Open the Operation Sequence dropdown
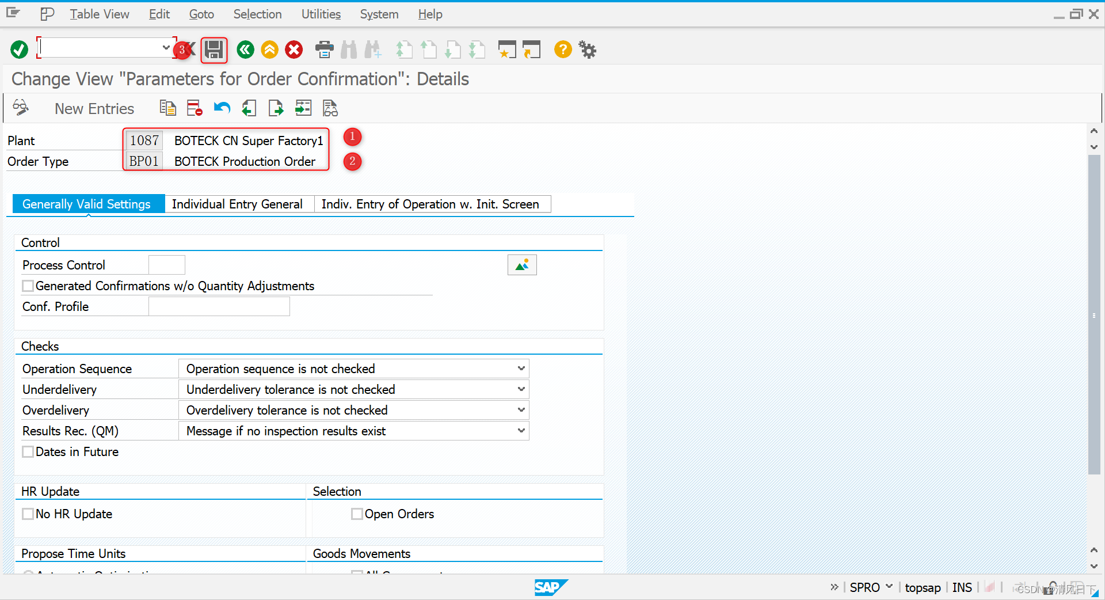The height and width of the screenshot is (600, 1105). 521,369
